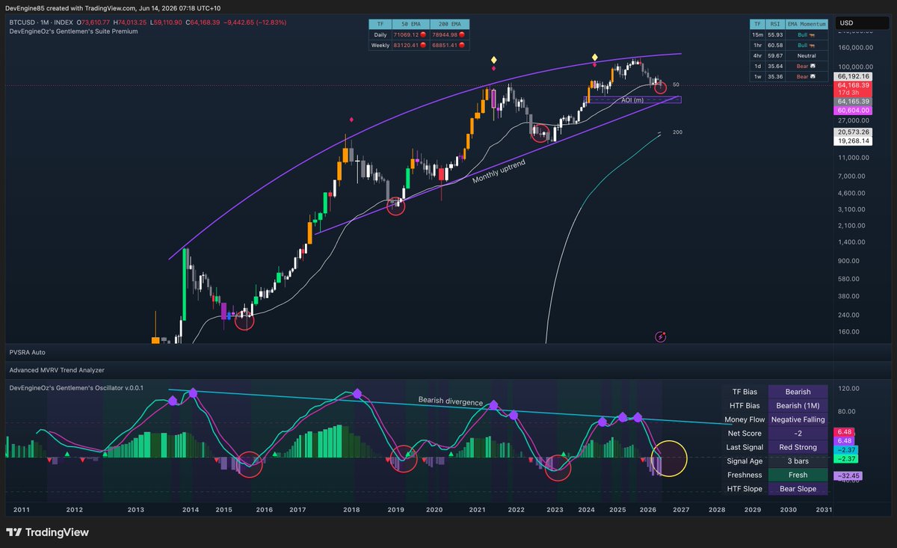The width and height of the screenshot is (897, 548).
Task: Click the Weekly 50 EMA value 83120.41
Action: point(409,46)
